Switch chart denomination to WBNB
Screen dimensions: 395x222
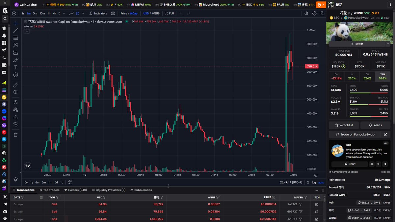[x=156, y=13]
